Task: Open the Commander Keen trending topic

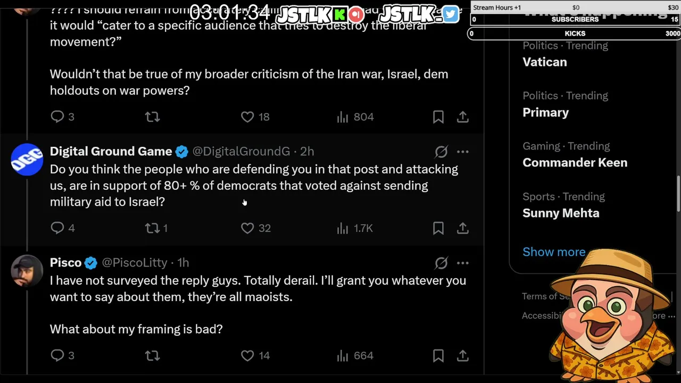Action: pyautogui.click(x=575, y=162)
